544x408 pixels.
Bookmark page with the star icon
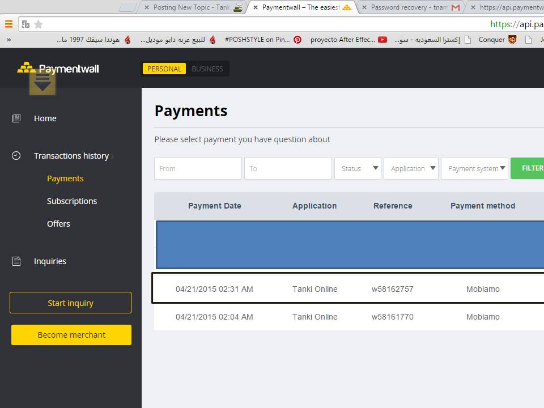[x=39, y=24]
